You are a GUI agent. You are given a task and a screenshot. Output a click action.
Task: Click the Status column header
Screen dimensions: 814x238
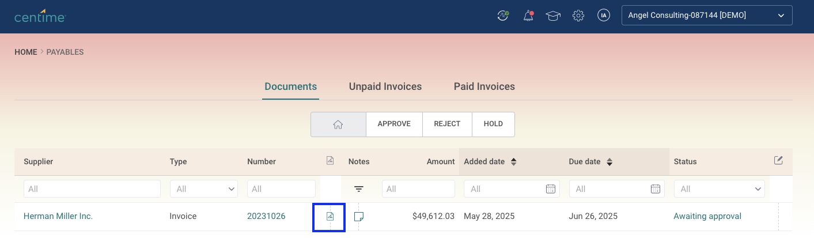click(686, 162)
